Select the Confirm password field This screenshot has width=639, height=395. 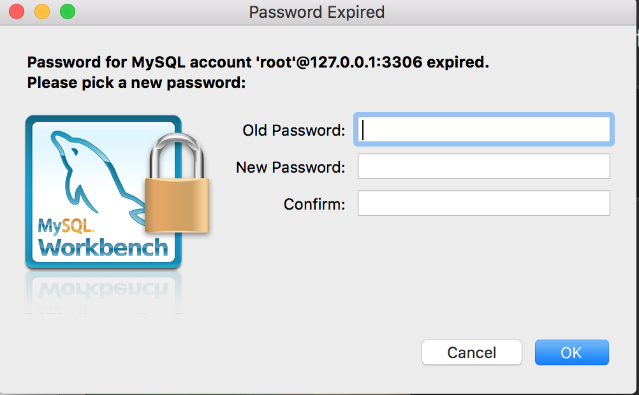click(484, 203)
